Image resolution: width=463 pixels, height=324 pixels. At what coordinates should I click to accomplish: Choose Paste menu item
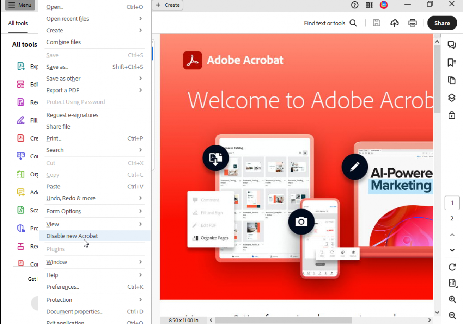[x=95, y=187]
